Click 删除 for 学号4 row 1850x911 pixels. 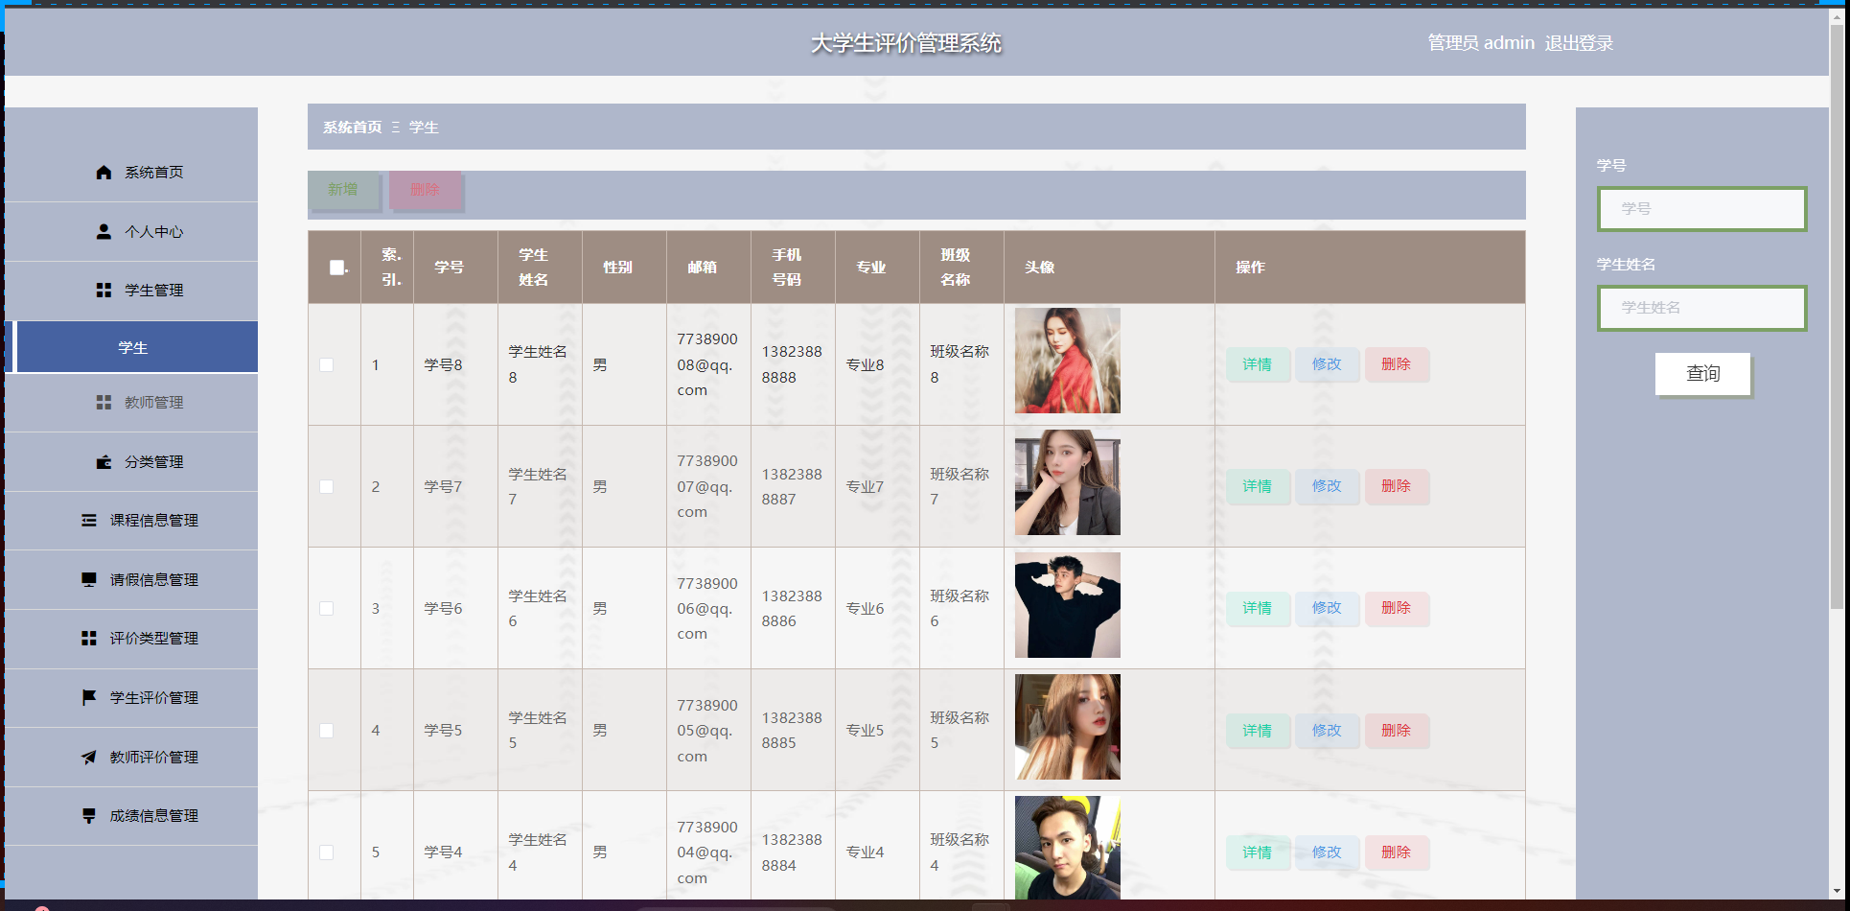coord(1397,853)
